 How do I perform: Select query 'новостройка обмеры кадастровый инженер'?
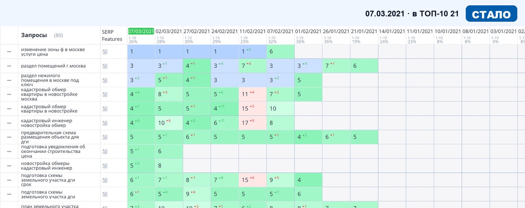tap(46, 166)
